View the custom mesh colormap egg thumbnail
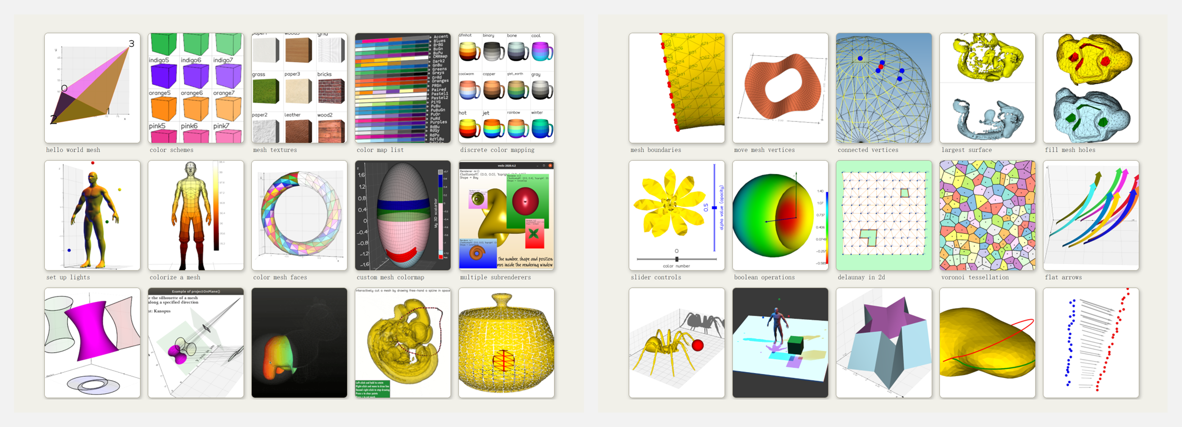Image resolution: width=1182 pixels, height=427 pixels. point(403,215)
